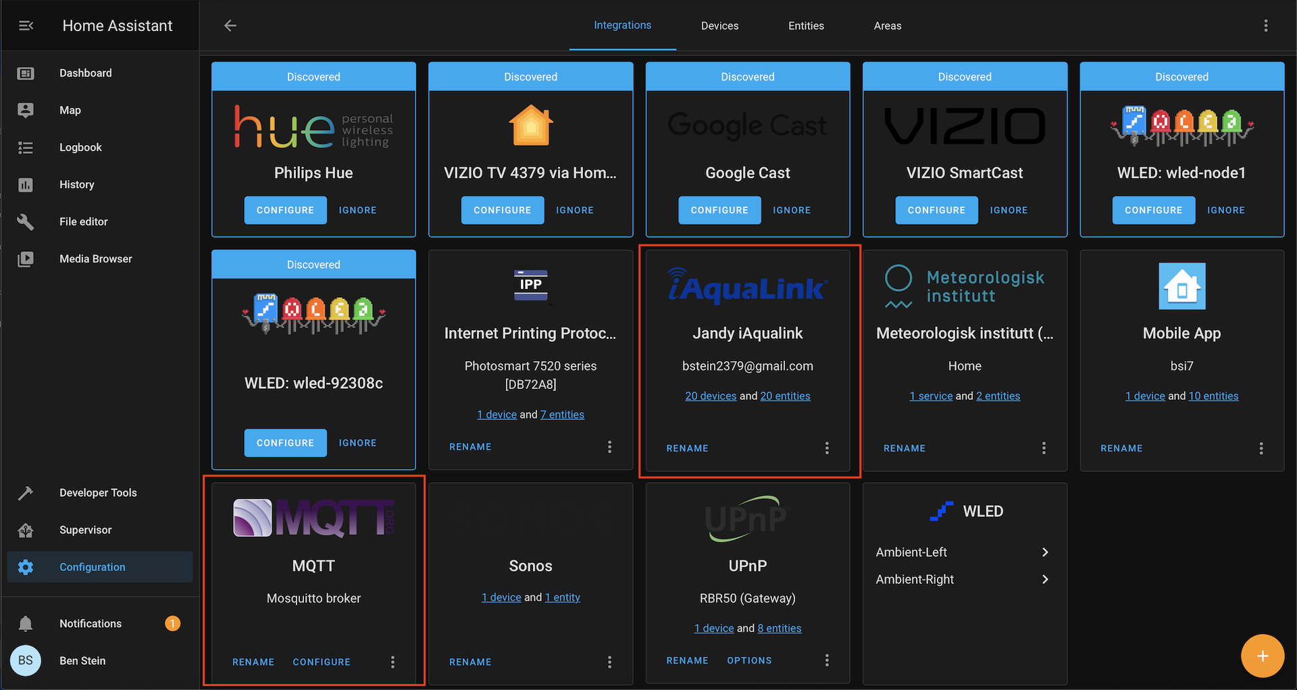1297x690 pixels.
Task: Ignore the Google Cast discovery
Action: pyautogui.click(x=792, y=210)
